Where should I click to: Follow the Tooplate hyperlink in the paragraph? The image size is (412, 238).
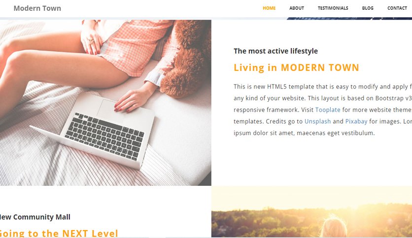click(x=328, y=110)
